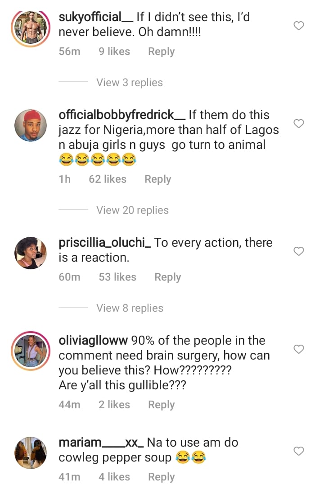Reply to sukyofficial__ comment

161,52
